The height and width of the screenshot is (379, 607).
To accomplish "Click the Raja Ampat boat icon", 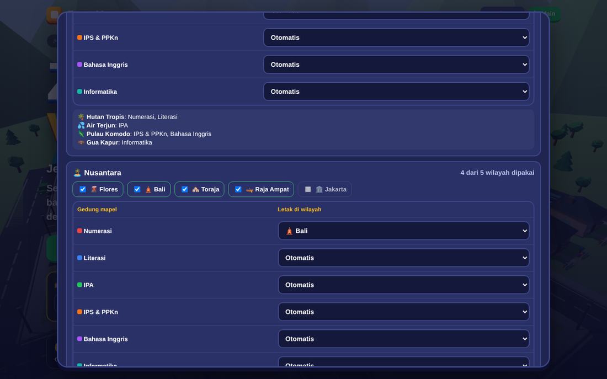I will click(x=249, y=189).
